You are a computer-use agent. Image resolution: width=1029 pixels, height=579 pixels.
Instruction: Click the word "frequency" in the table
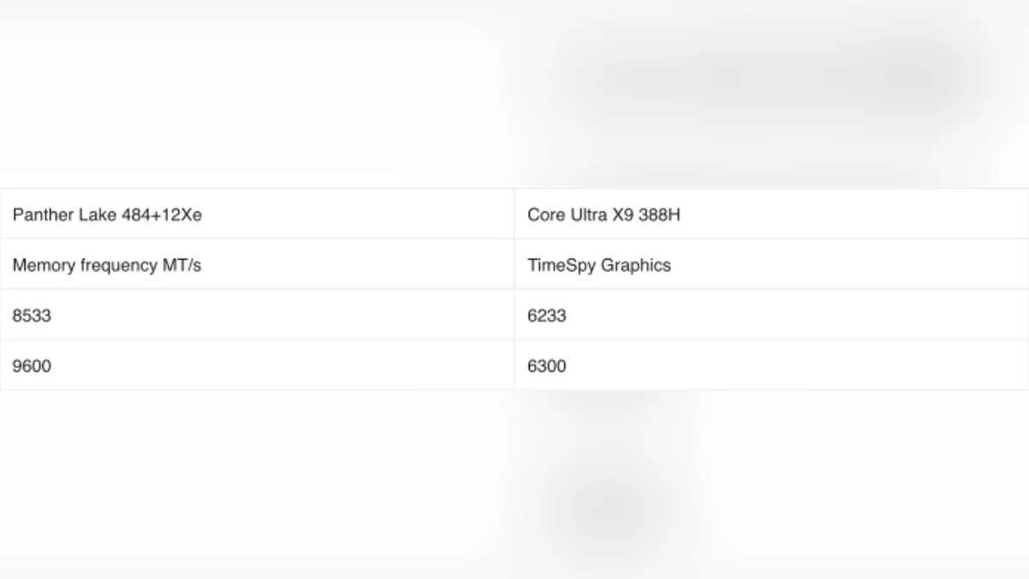pos(119,265)
